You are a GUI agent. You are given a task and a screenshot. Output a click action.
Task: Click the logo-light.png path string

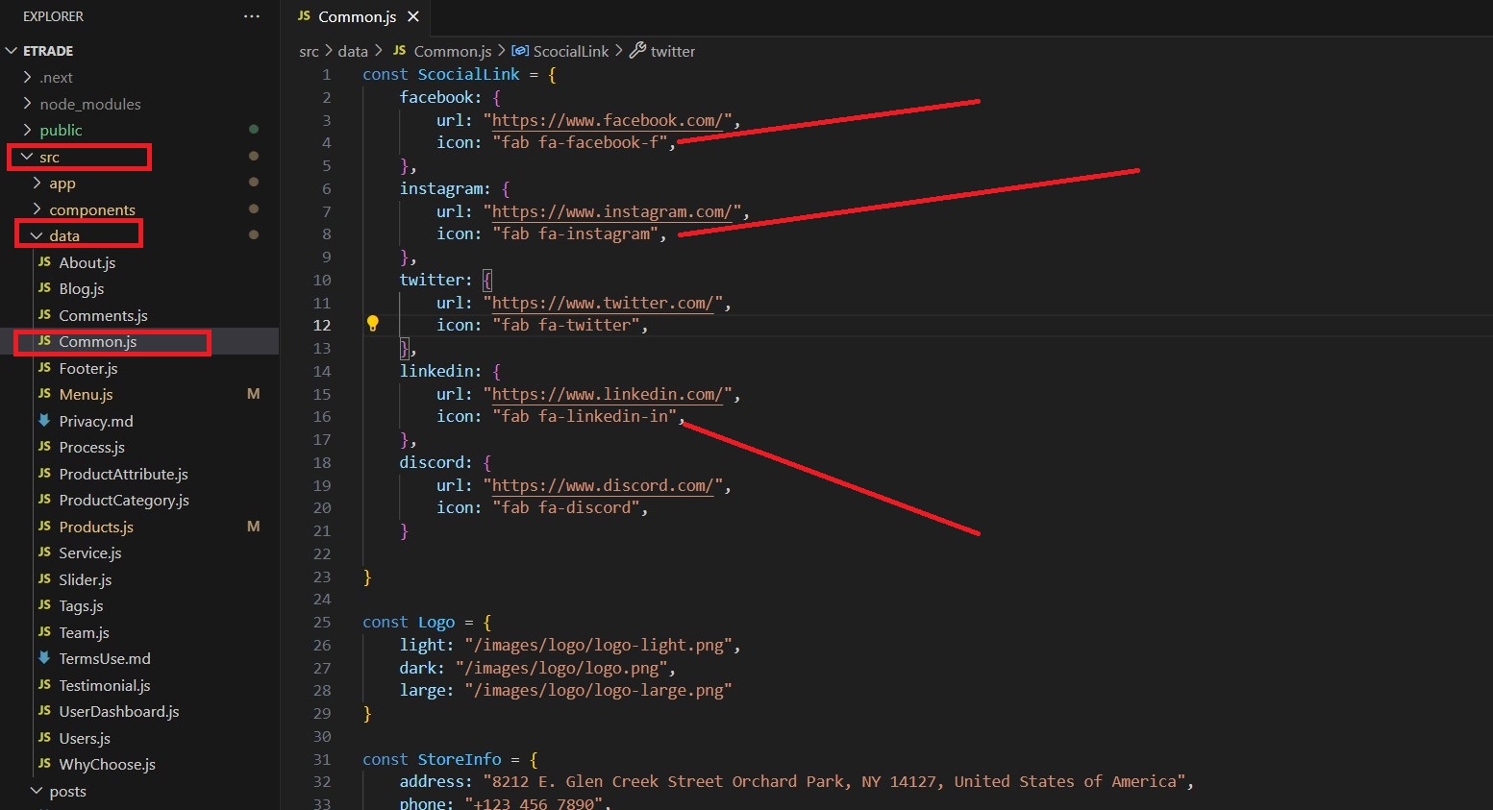(598, 645)
